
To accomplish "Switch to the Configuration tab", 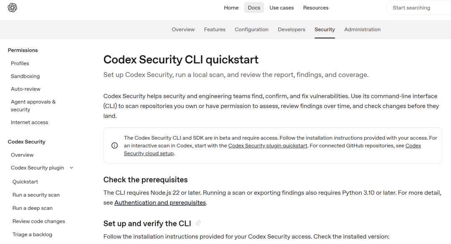I will click(251, 29).
